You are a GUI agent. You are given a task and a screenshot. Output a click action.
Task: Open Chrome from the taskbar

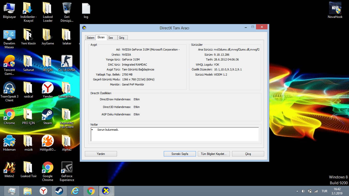[91, 191]
